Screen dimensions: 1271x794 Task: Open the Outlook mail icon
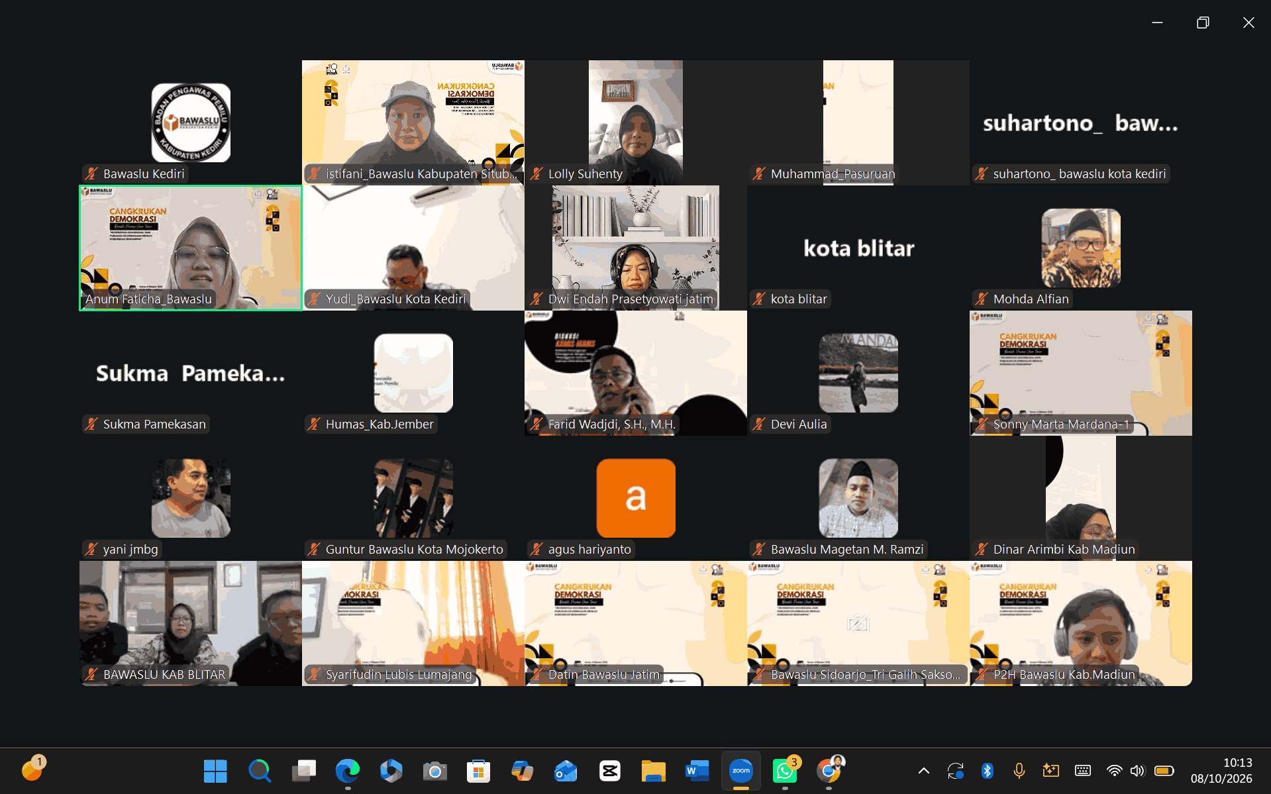pyautogui.click(x=566, y=771)
